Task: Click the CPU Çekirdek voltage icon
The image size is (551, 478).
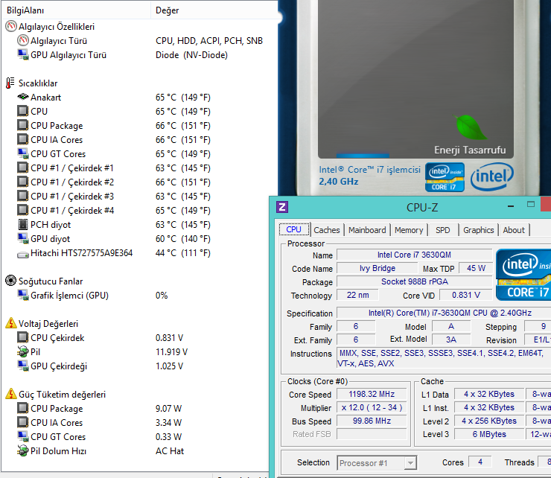Action: (23, 337)
